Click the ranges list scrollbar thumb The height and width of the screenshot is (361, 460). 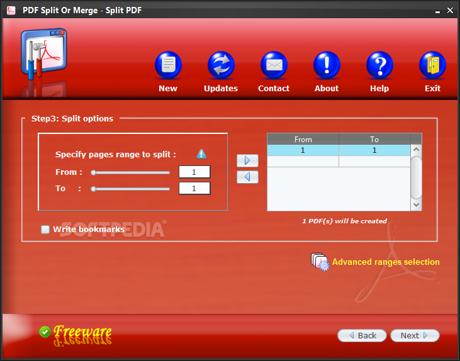pyautogui.click(x=416, y=178)
